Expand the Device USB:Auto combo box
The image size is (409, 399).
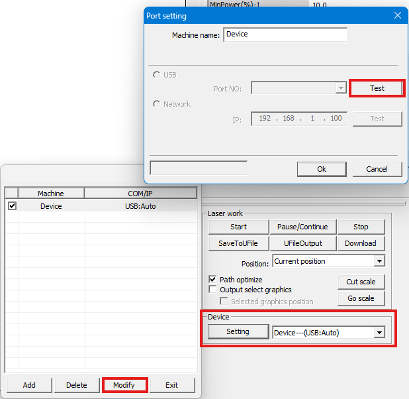point(379,332)
